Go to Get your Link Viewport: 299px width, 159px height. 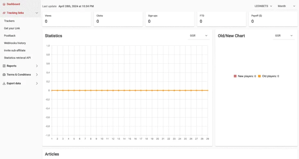click(x=12, y=28)
